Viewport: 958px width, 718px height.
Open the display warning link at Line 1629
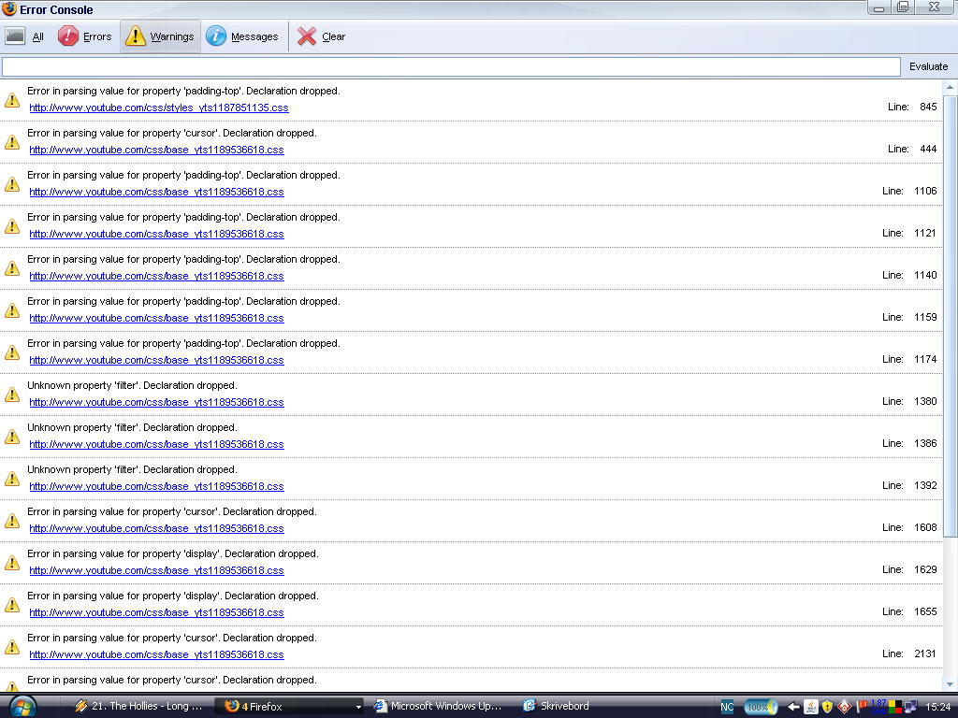[156, 571]
